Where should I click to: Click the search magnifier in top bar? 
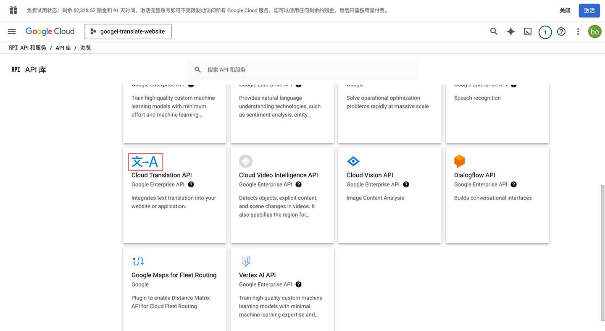point(494,32)
